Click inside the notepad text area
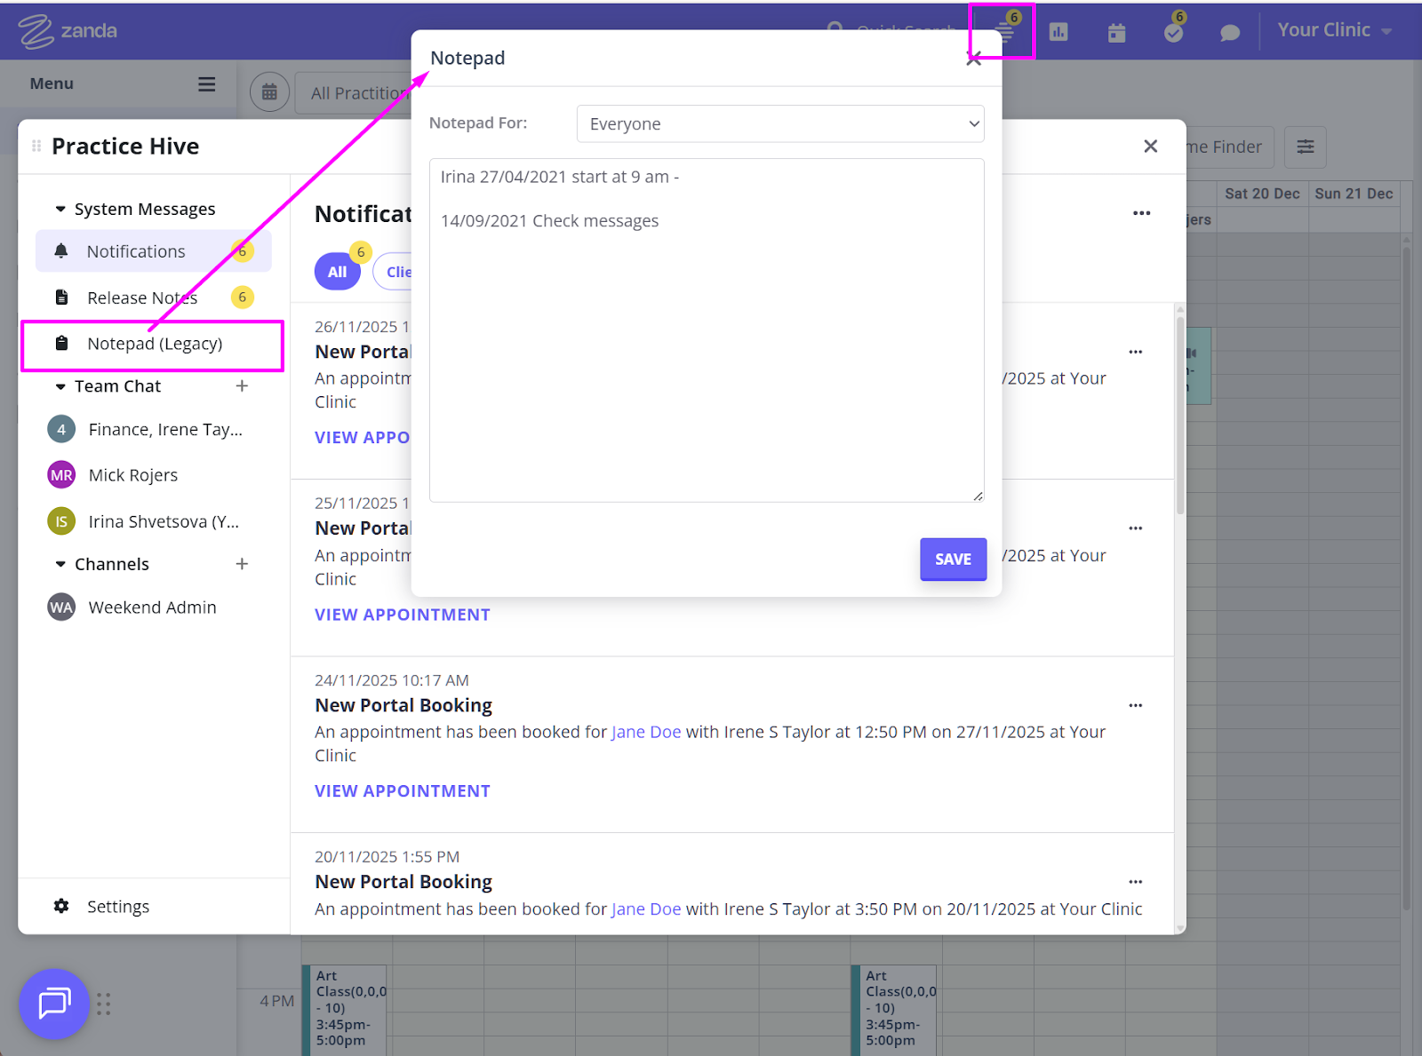Viewport: 1422px width, 1056px height. click(706, 355)
